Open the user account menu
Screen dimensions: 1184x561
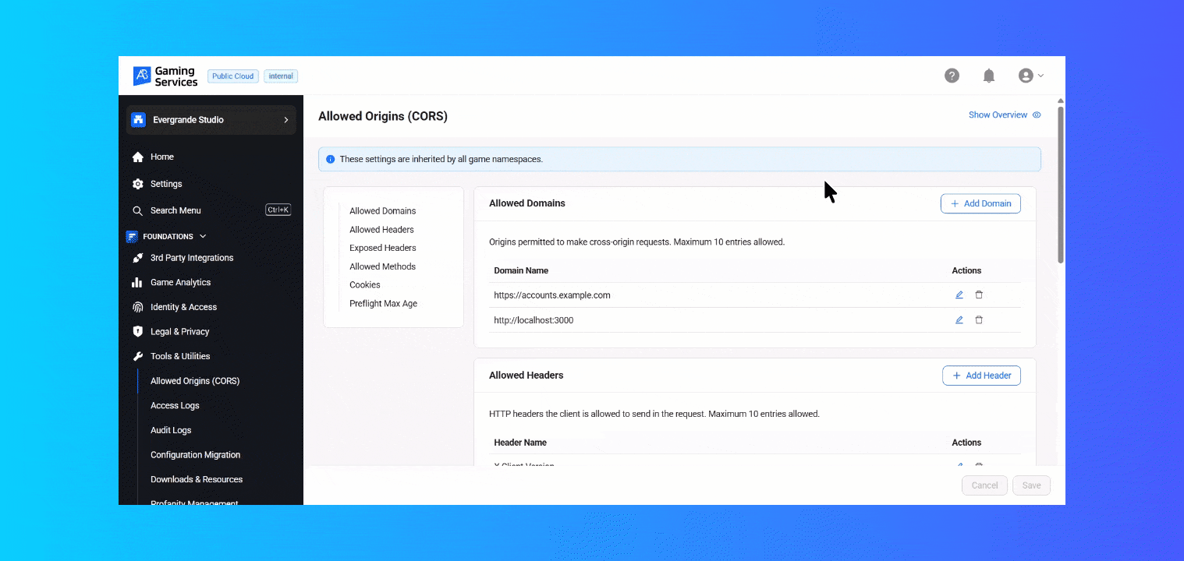click(x=1031, y=76)
